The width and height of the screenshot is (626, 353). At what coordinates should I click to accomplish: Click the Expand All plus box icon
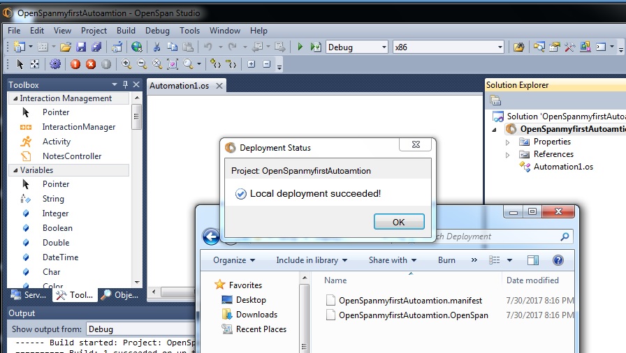[251, 64]
